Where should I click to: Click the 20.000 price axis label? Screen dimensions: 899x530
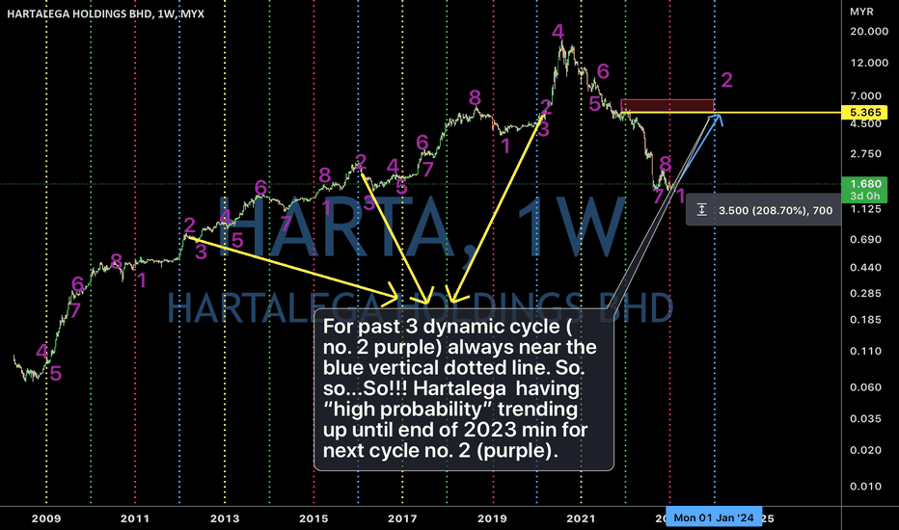868,32
